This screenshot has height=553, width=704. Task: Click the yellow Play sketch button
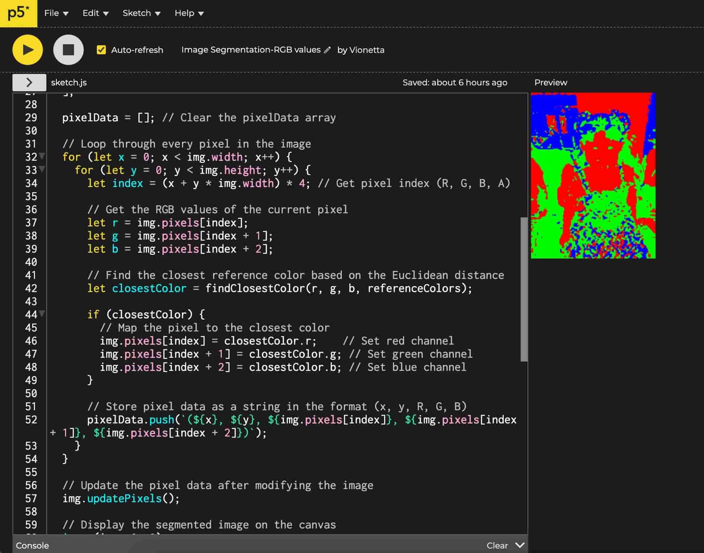coord(28,50)
